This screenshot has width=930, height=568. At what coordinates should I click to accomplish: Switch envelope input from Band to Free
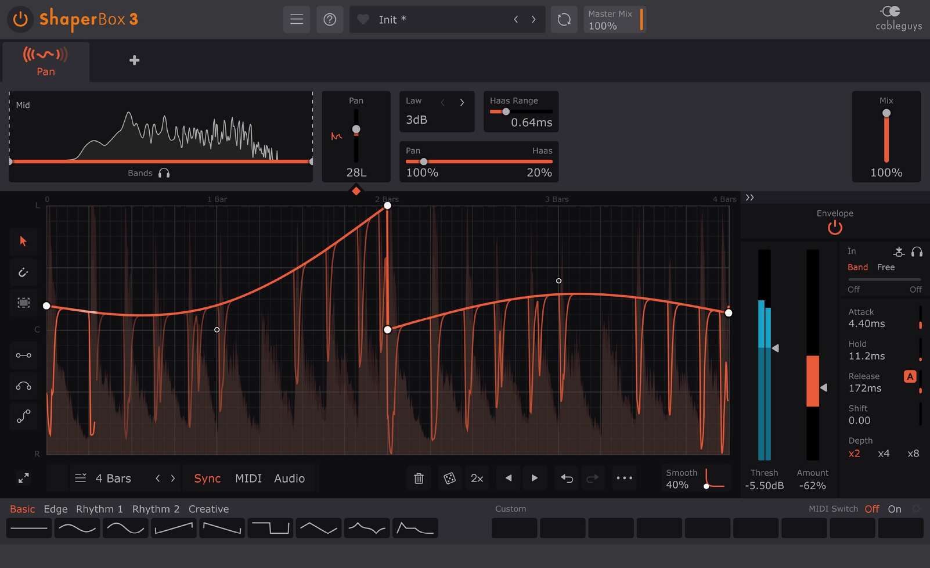(x=886, y=267)
